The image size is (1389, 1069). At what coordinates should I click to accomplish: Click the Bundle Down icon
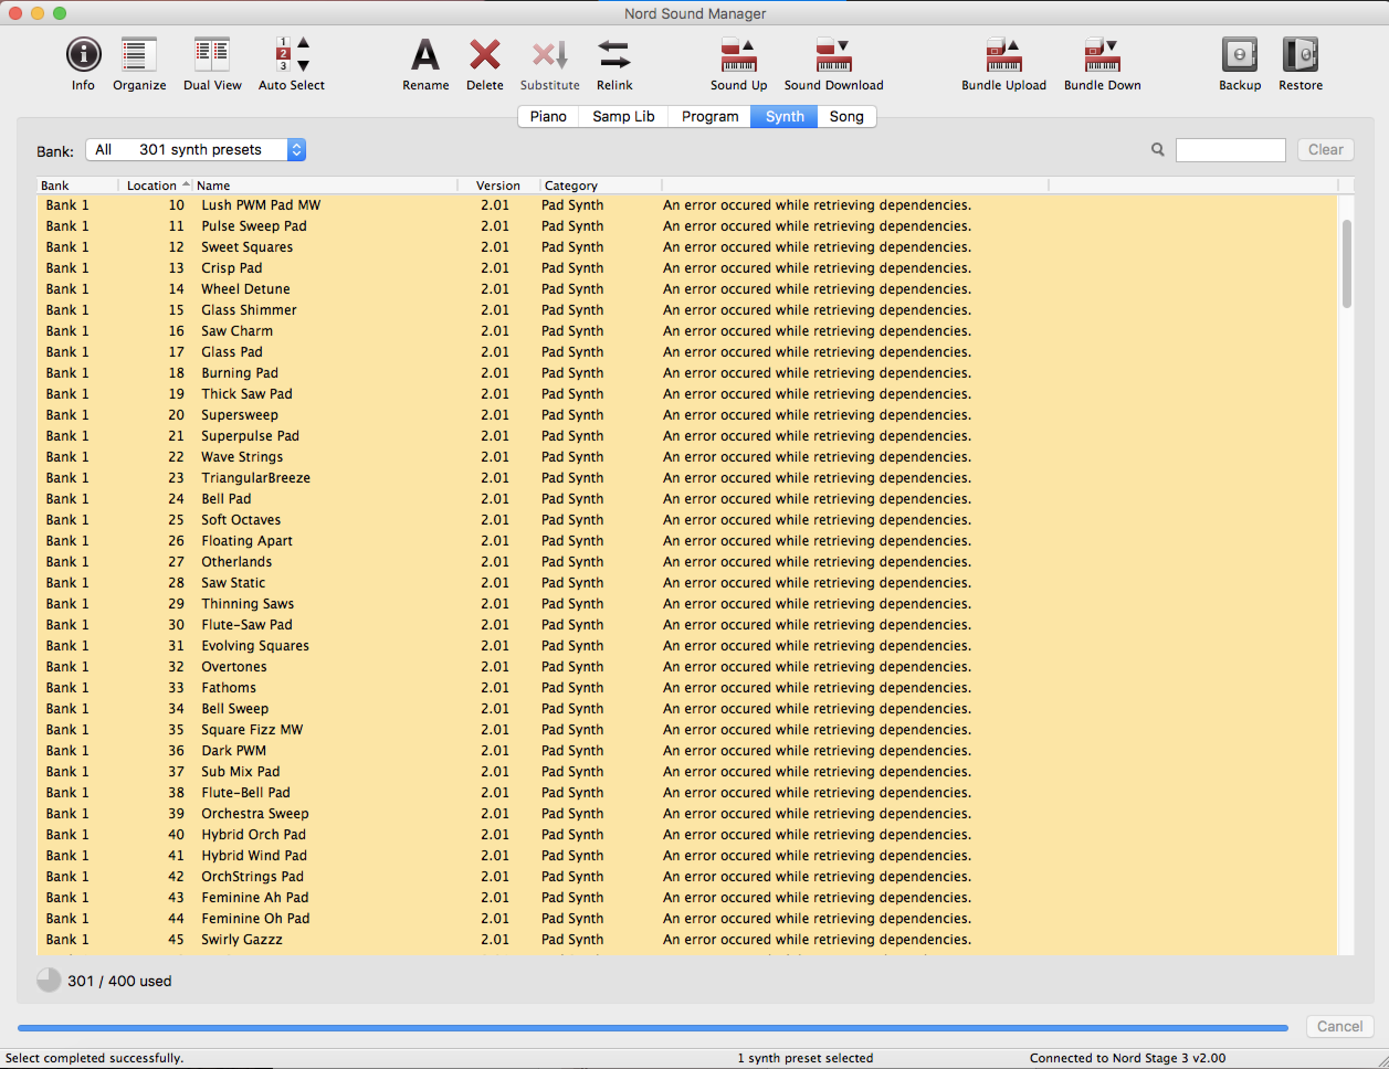pos(1102,55)
